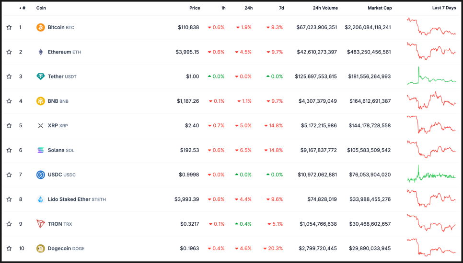463x263 pixels.
Task: Add Dogecoin to favorites with star
Action: [x=9, y=249]
